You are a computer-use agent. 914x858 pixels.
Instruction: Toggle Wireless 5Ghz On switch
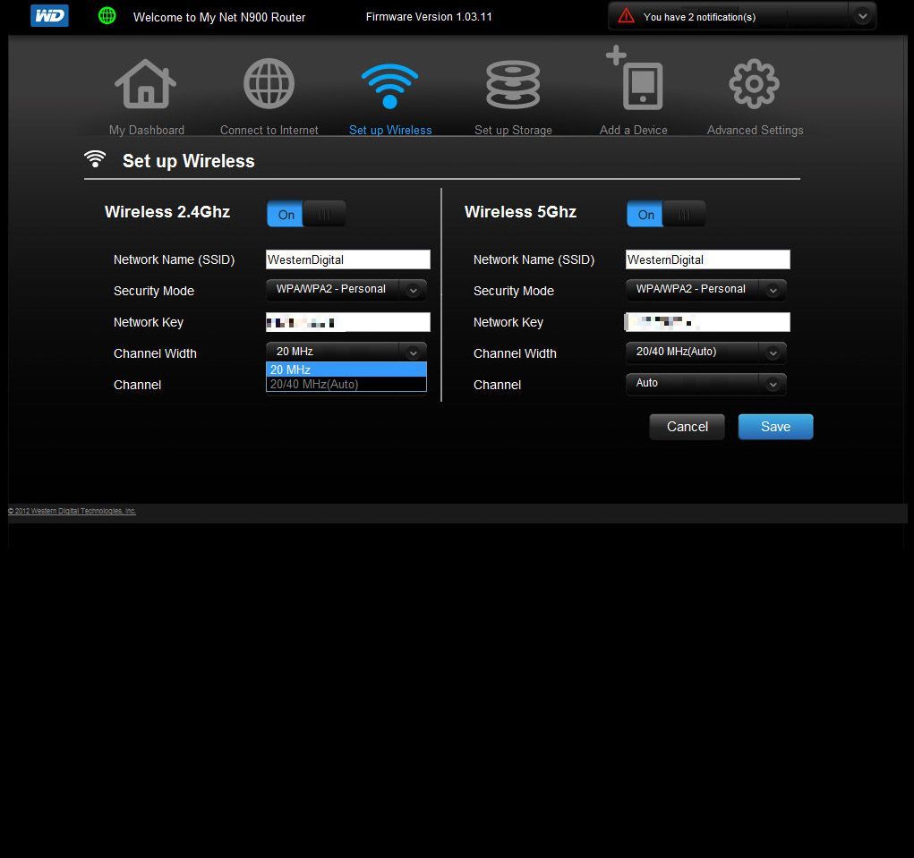(x=666, y=214)
